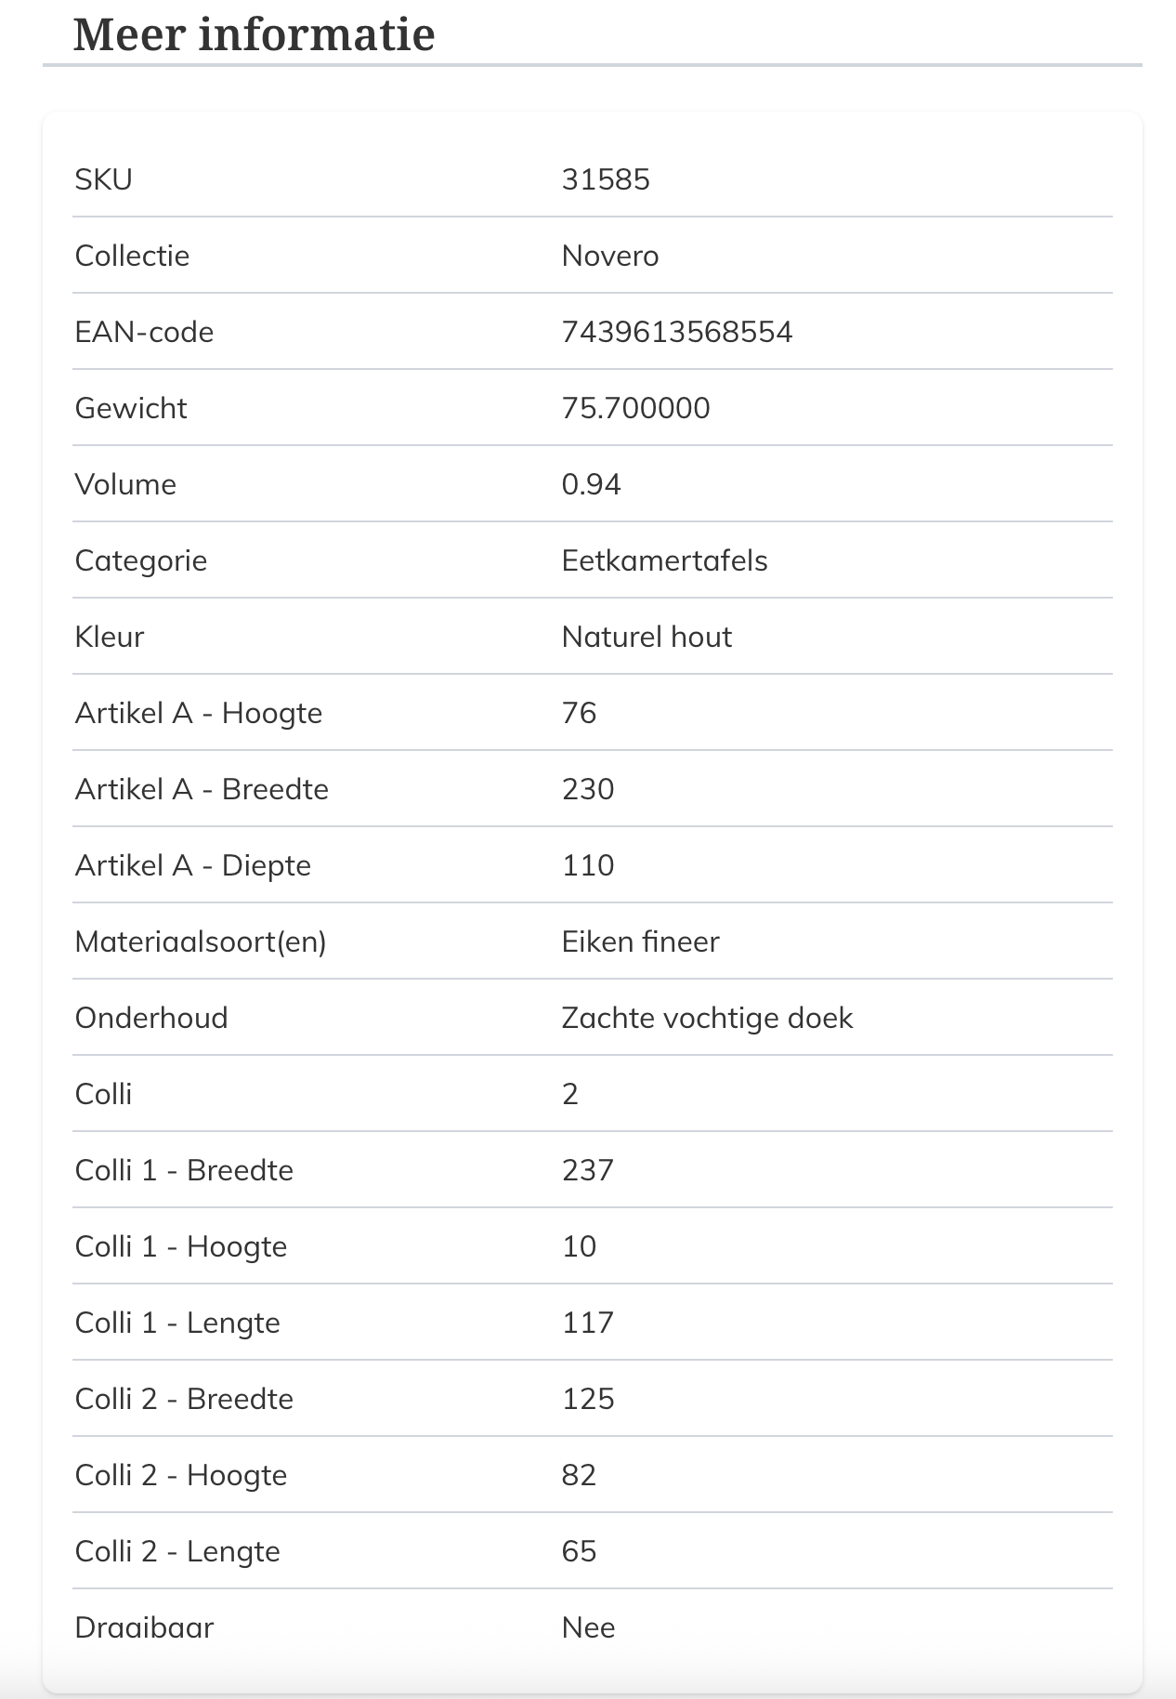This screenshot has width=1176, height=1699.
Task: Click the Volume value 0.94
Action: [x=591, y=484]
